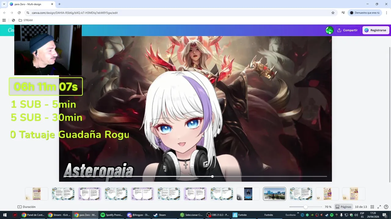Open the Demuestra que eres tú profile chip

tap(365, 13)
